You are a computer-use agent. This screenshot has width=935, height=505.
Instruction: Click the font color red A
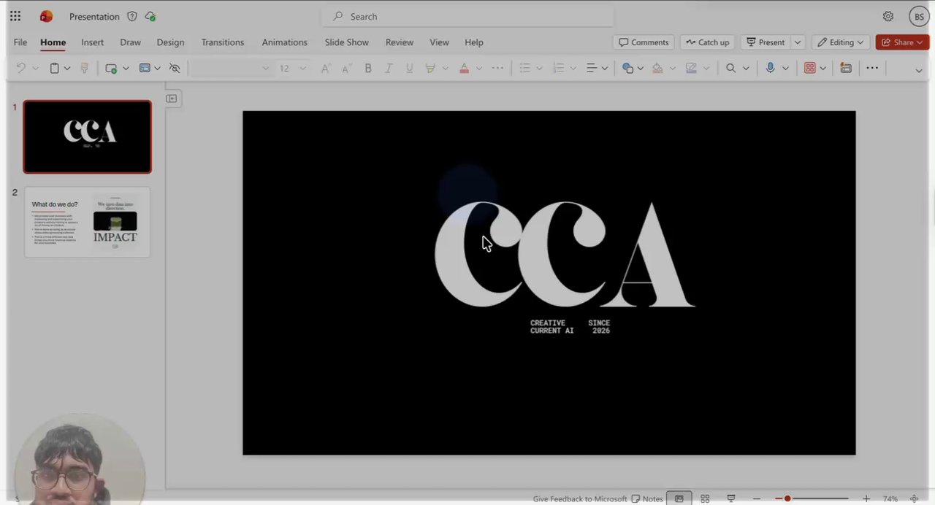point(464,68)
